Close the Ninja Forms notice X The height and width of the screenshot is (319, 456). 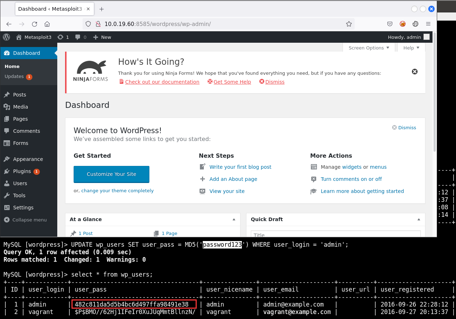415,72
